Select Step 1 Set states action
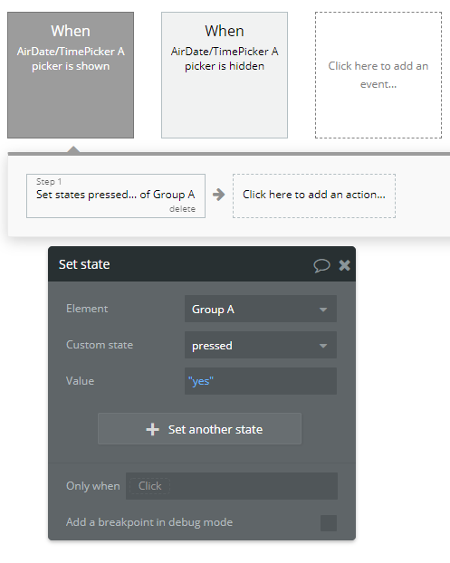The height and width of the screenshot is (563, 450). pos(116,196)
